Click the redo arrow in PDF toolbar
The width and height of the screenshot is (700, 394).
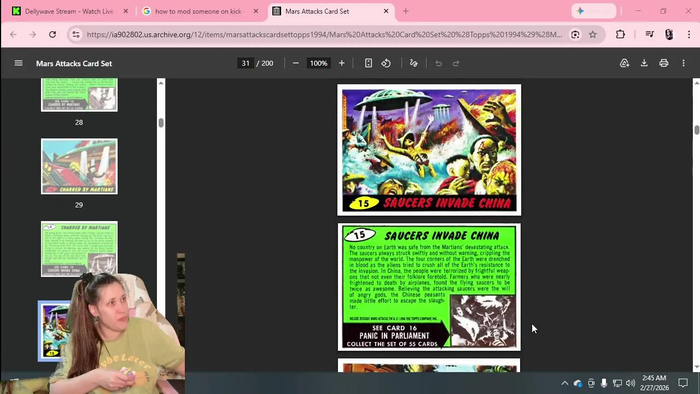[x=456, y=63]
